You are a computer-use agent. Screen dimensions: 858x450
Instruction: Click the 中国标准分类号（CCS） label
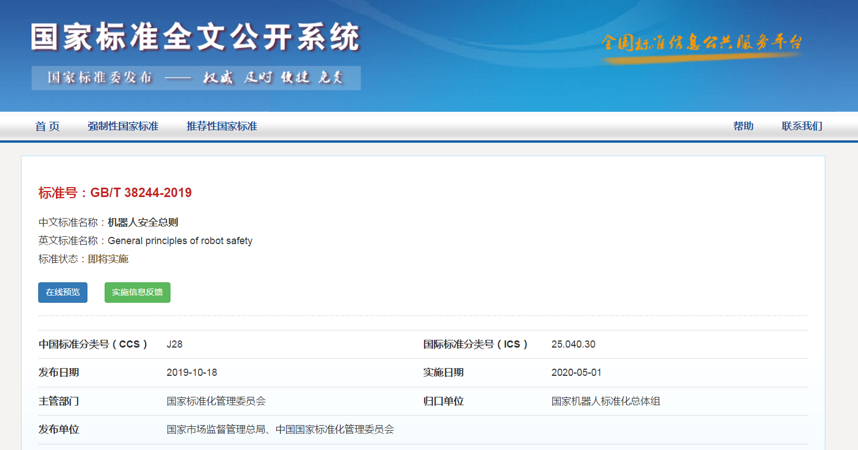pos(93,344)
